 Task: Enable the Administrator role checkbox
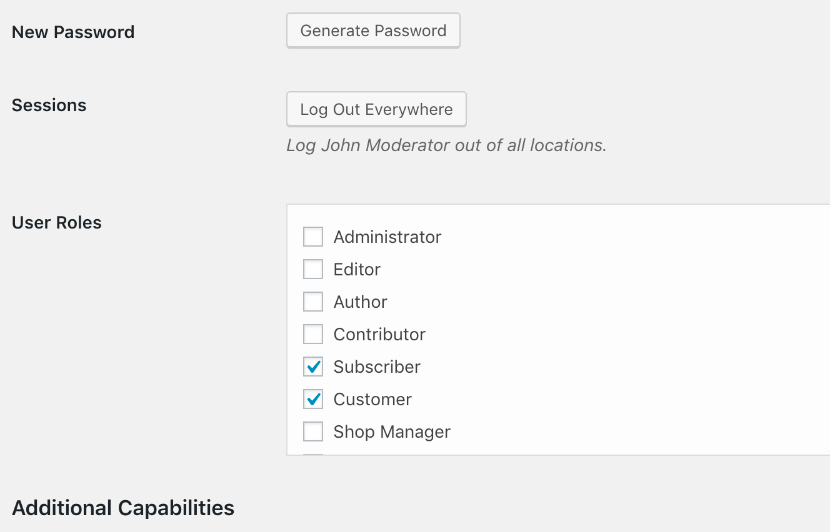[313, 237]
